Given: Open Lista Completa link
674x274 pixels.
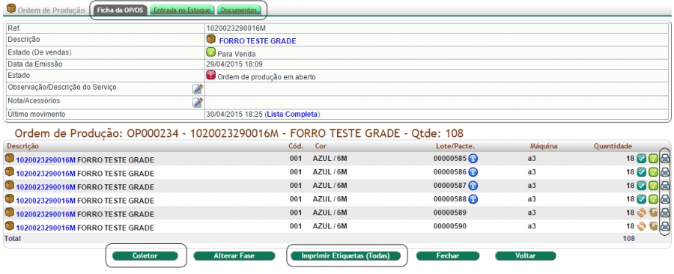Looking at the screenshot, I should (293, 115).
